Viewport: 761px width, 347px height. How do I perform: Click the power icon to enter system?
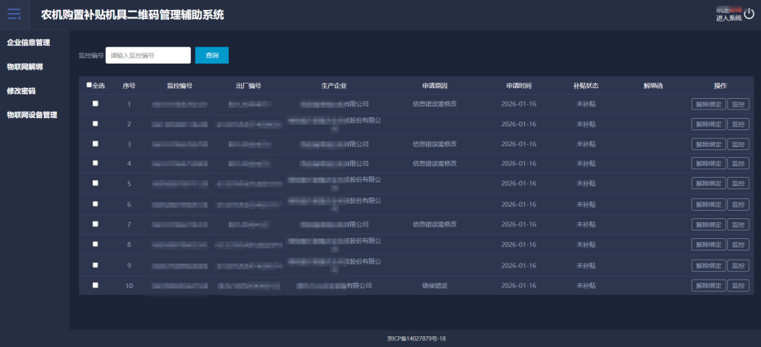pos(749,14)
